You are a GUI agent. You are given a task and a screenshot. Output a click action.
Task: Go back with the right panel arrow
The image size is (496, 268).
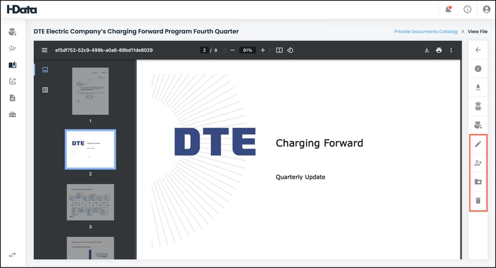(478, 50)
